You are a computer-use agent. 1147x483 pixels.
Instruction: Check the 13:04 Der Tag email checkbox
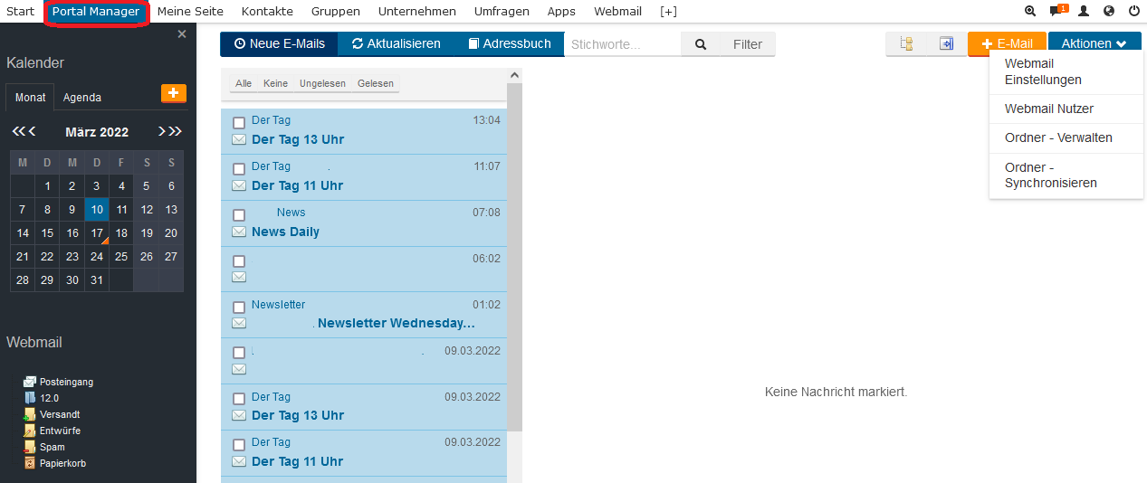pyautogui.click(x=239, y=122)
